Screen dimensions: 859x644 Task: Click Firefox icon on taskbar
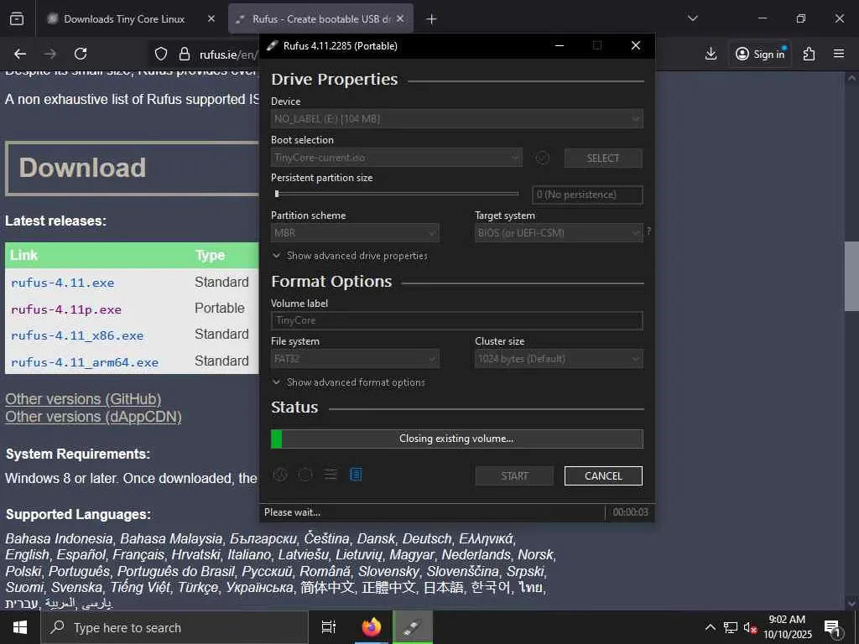(x=371, y=627)
